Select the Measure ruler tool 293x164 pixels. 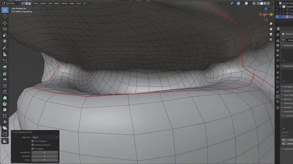[x=5, y=54]
